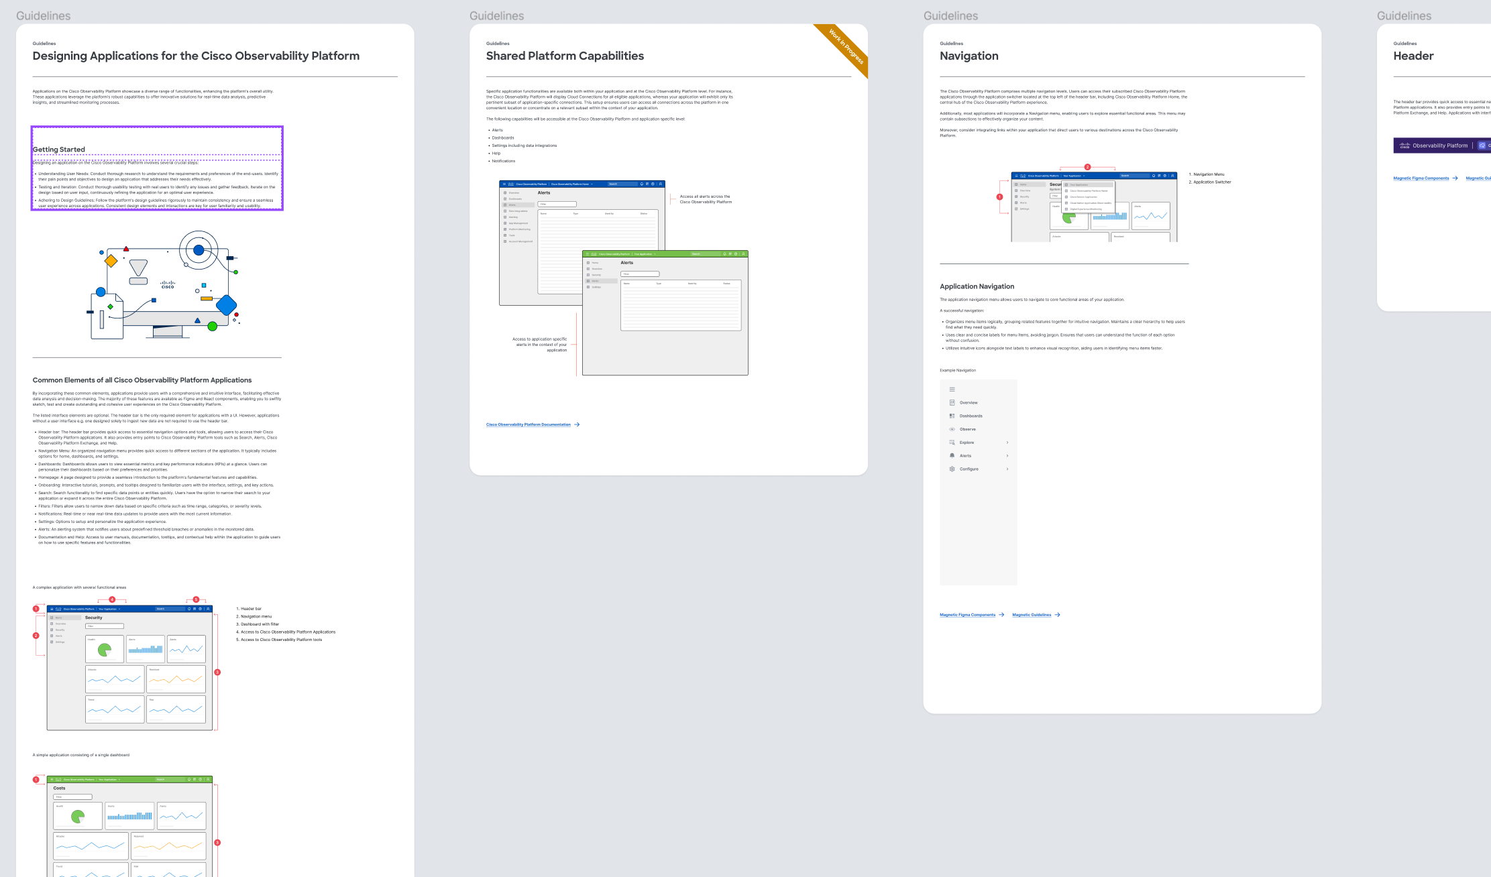
Task: Click the Filter field in Security mockup
Action: coord(105,626)
